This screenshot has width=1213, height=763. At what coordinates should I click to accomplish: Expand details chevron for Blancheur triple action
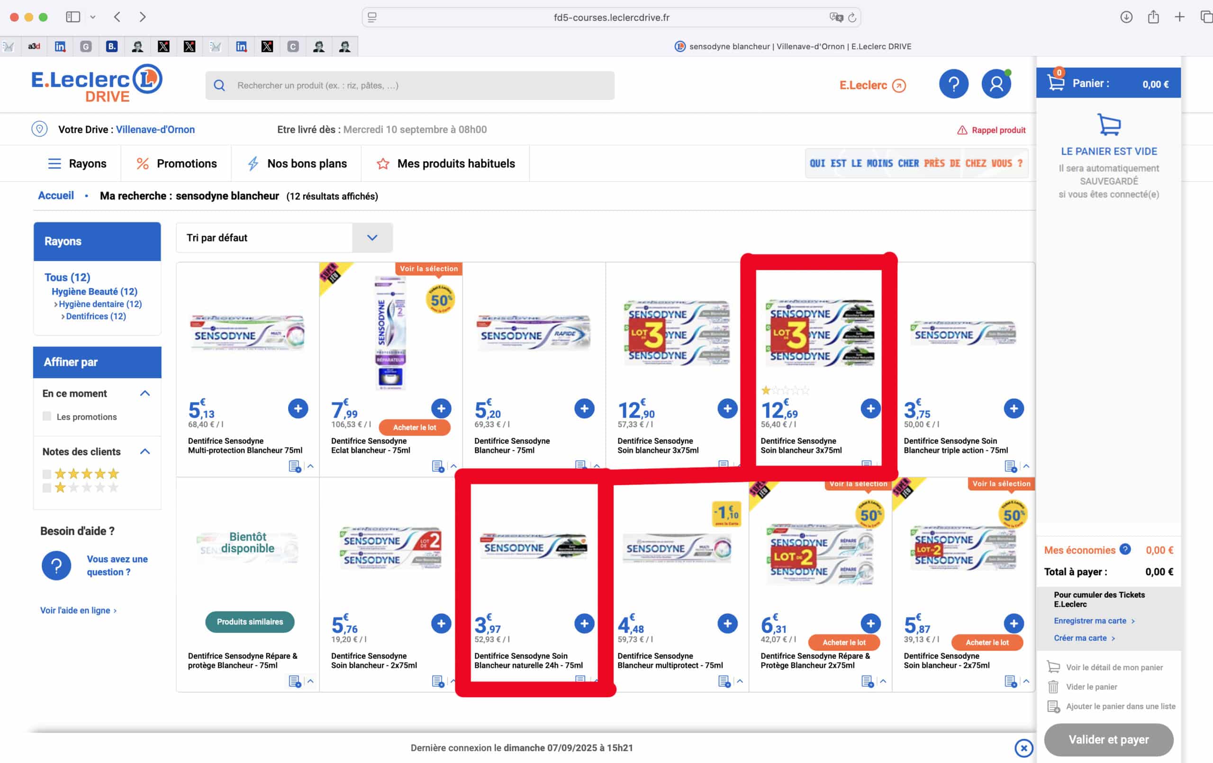pos(1026,467)
